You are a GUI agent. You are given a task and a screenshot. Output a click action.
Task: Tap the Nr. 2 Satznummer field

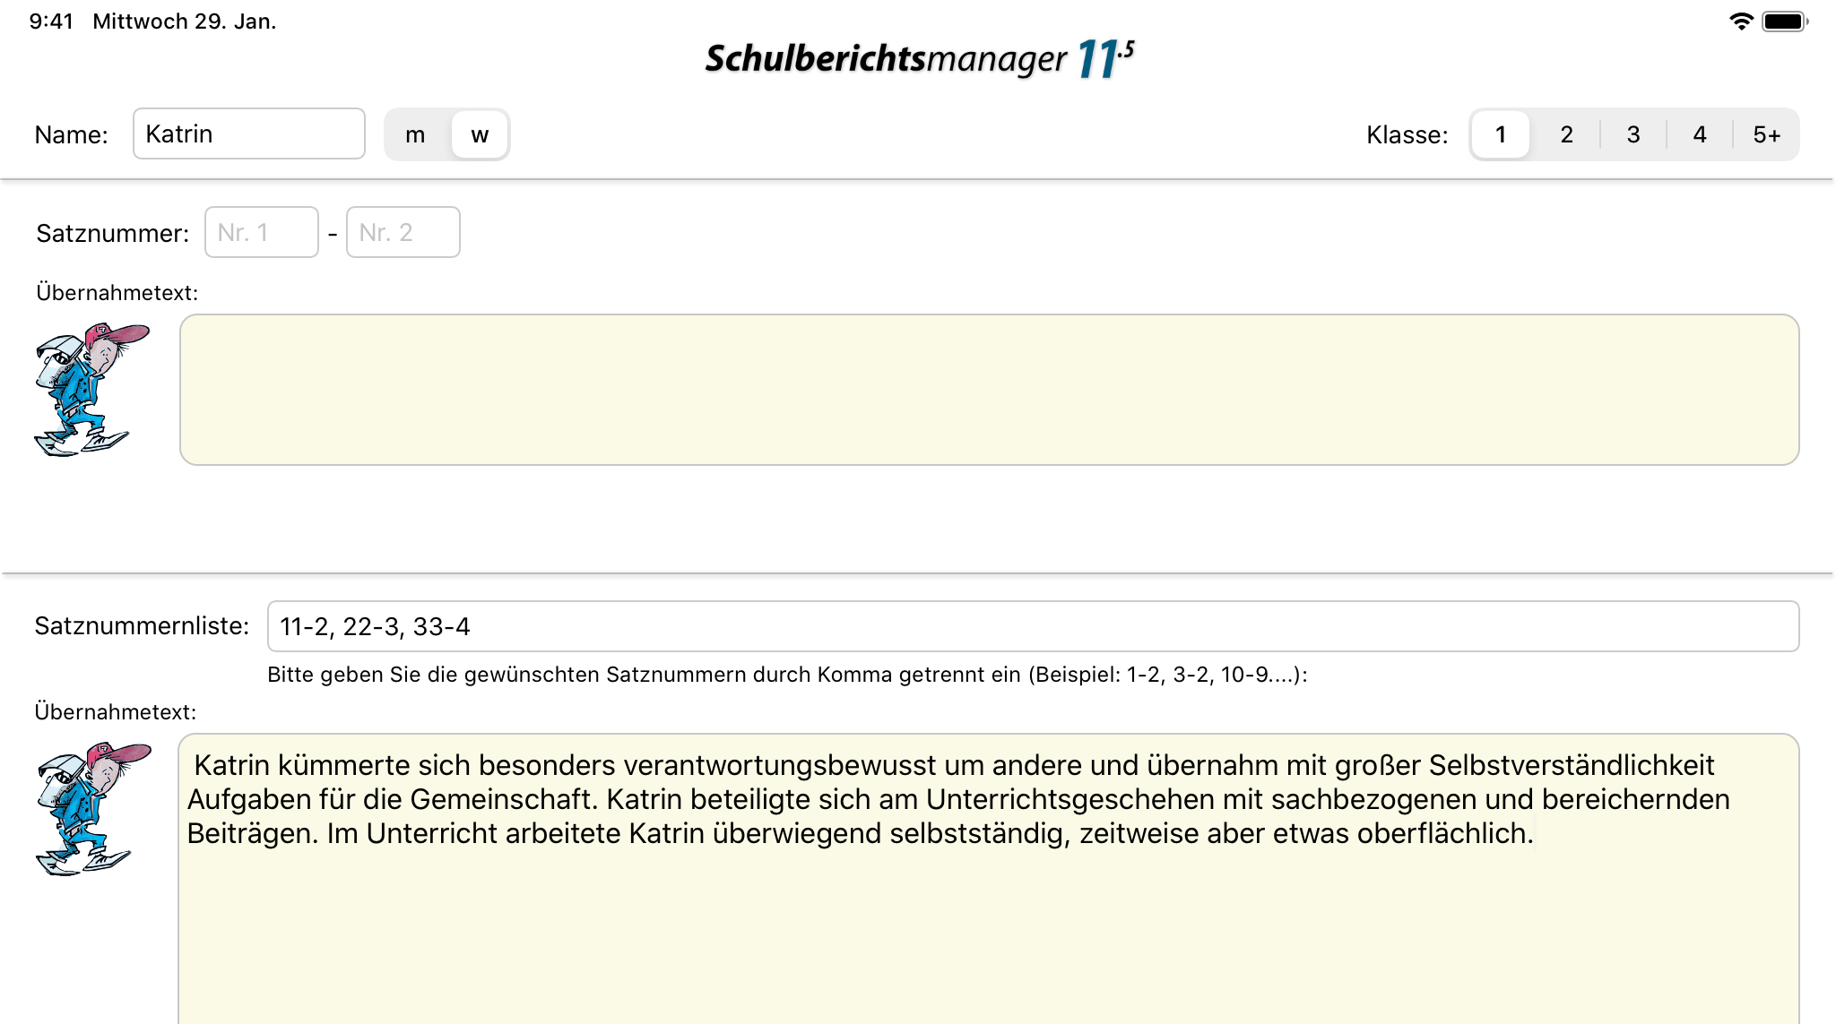(x=403, y=233)
